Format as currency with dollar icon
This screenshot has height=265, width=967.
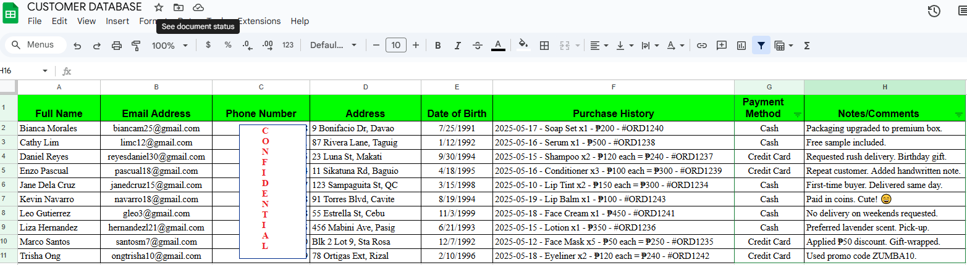(x=208, y=45)
